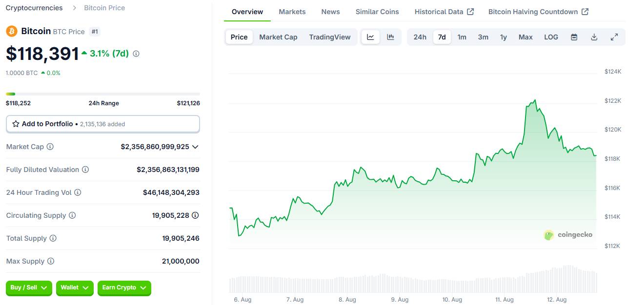This screenshot has width=628, height=305.
Task: Open the Earn Crypto dropdown
Action: click(124, 288)
